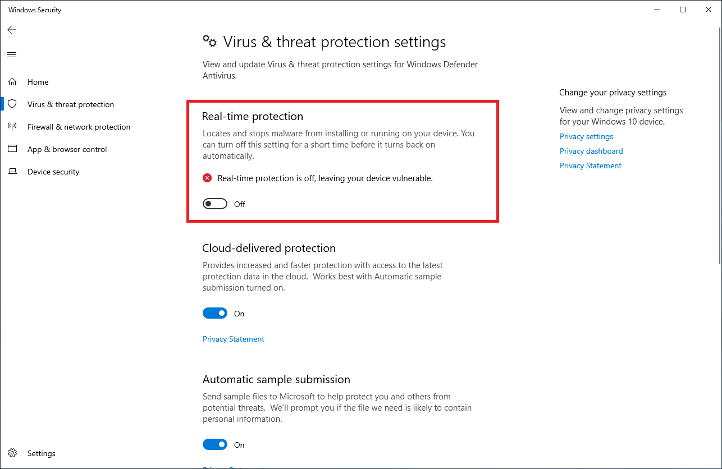The height and width of the screenshot is (469, 722).
Task: Click the Home house icon
Action: click(12, 82)
